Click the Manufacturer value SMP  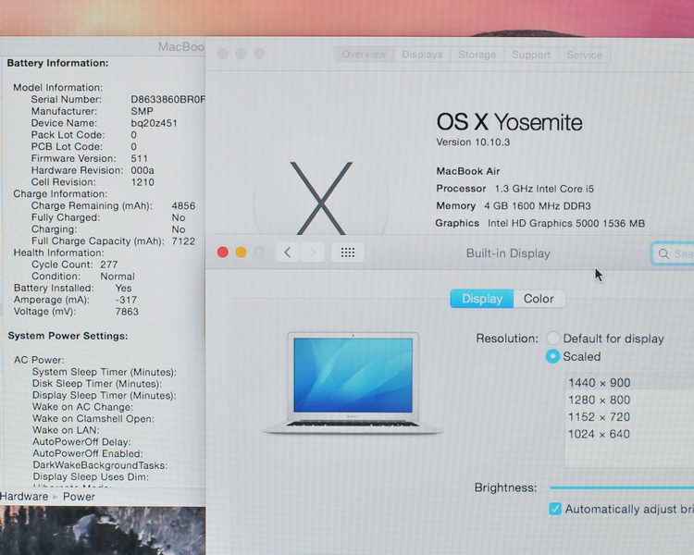[142, 111]
